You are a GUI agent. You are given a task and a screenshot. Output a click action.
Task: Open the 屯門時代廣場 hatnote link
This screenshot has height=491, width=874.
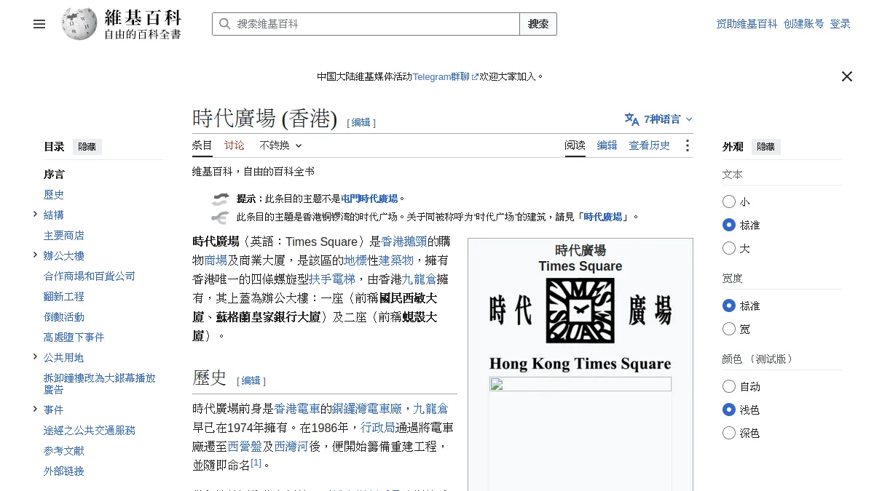tap(369, 199)
